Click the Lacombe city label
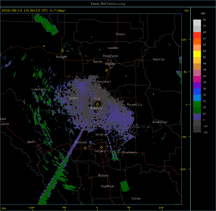 pyautogui.click(x=113, y=48)
